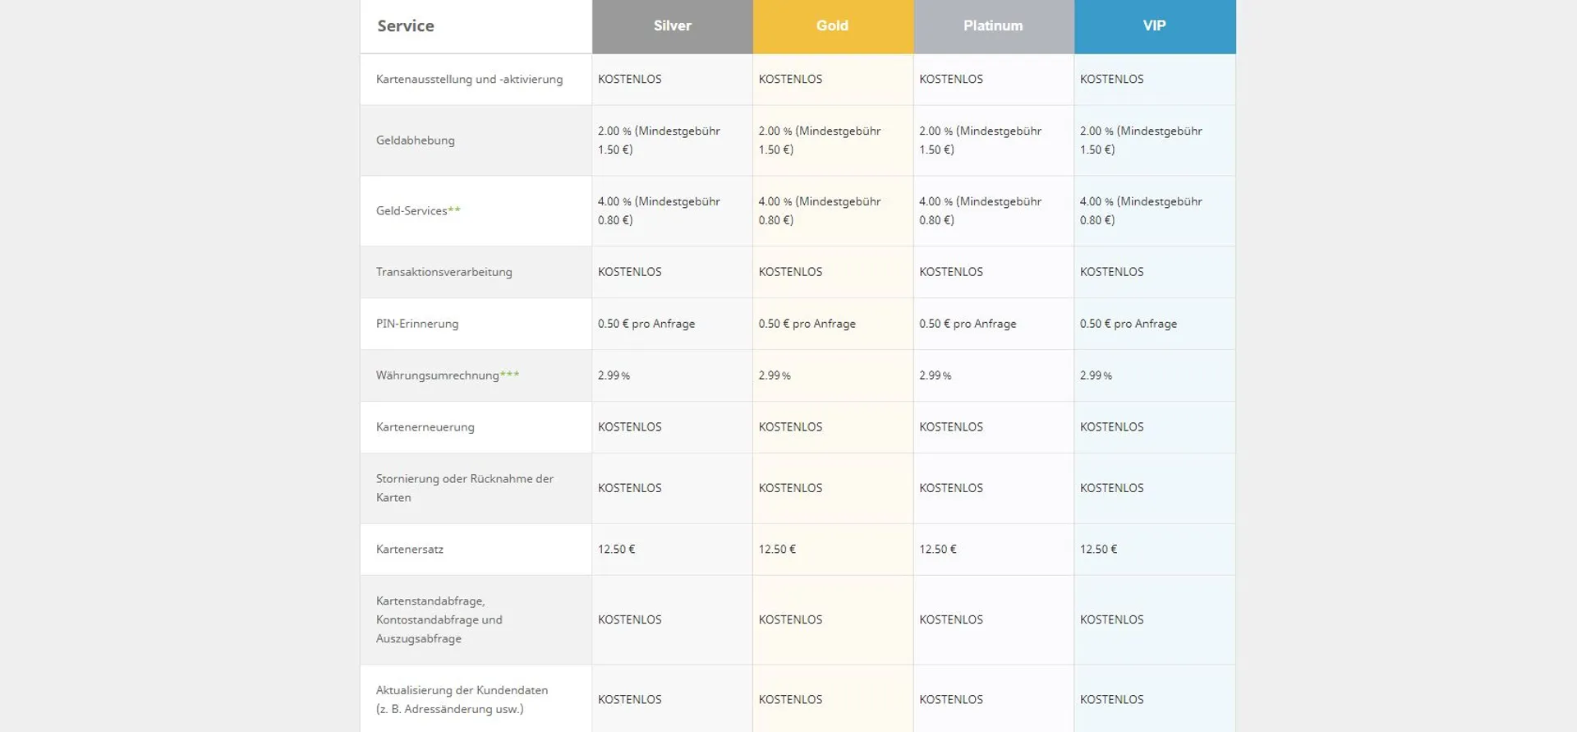Select the Platinum plan column header
1577x732 pixels.
(994, 26)
